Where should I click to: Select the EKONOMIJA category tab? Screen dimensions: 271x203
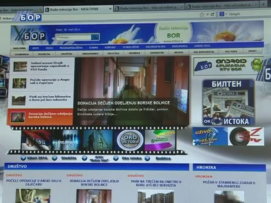tap(22, 54)
